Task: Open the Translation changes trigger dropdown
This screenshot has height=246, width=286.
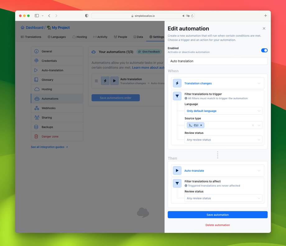Action: click(217, 83)
